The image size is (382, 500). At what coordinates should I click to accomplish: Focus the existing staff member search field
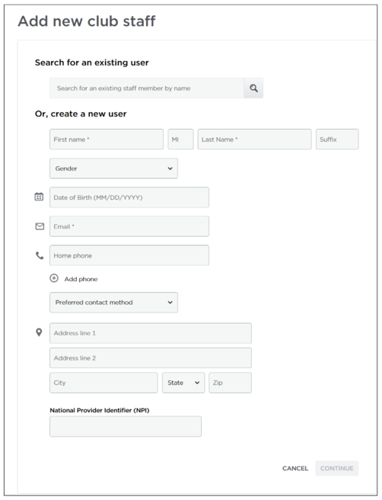147,88
